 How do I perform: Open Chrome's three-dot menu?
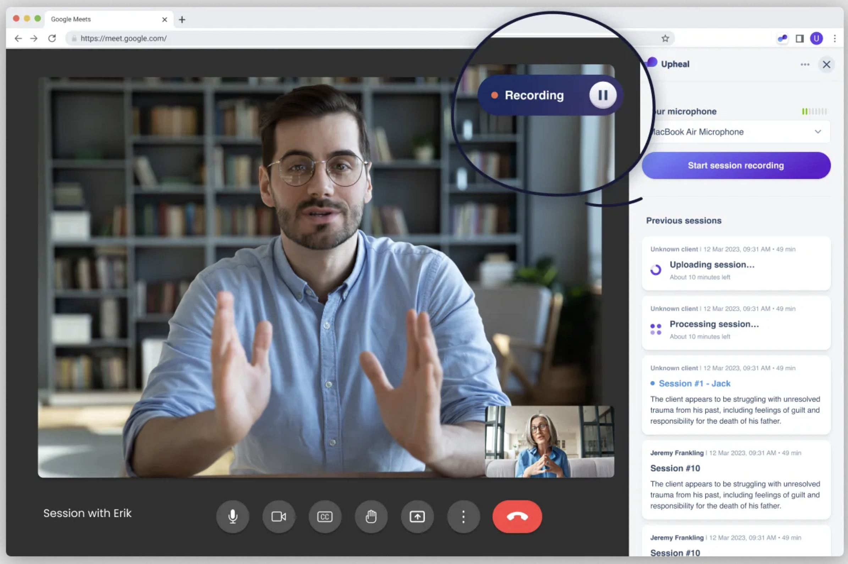(835, 38)
